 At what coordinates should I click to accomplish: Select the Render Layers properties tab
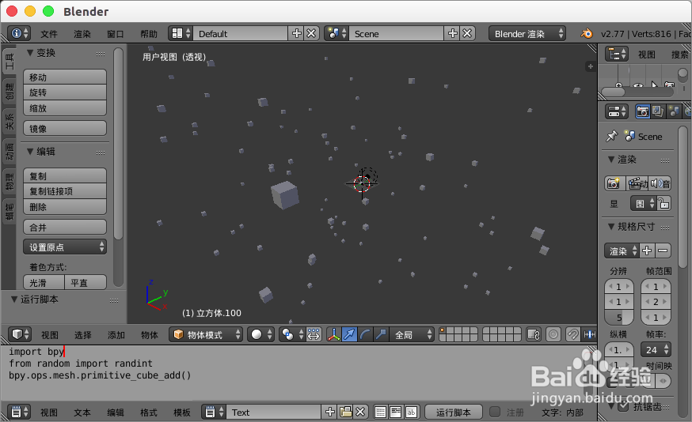pyautogui.click(x=658, y=112)
